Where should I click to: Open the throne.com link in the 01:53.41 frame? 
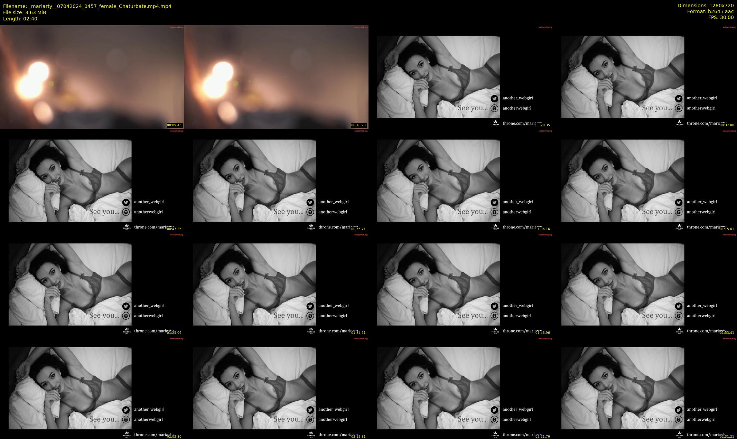point(706,331)
